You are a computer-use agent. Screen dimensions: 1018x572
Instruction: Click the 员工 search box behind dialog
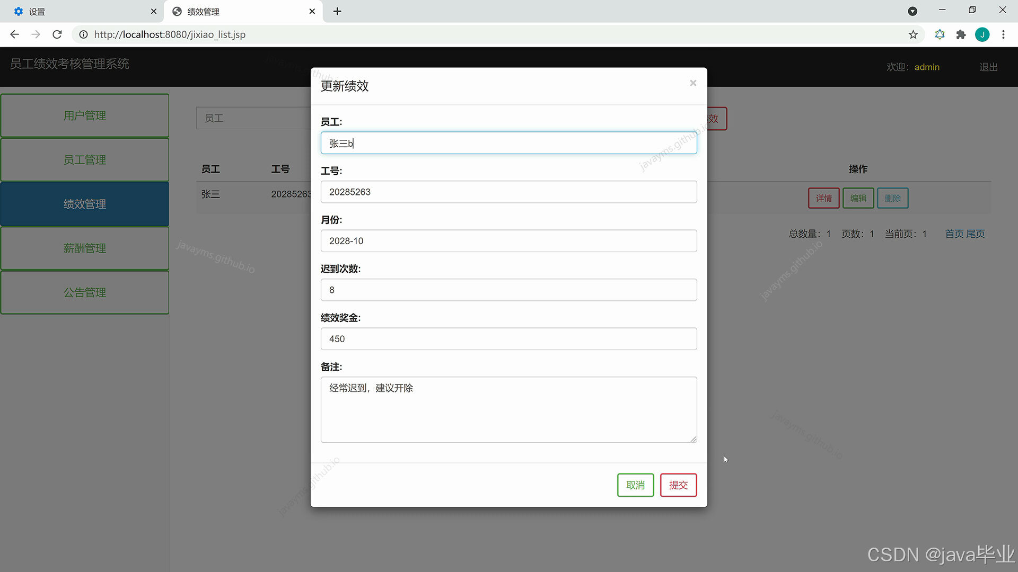click(x=253, y=118)
